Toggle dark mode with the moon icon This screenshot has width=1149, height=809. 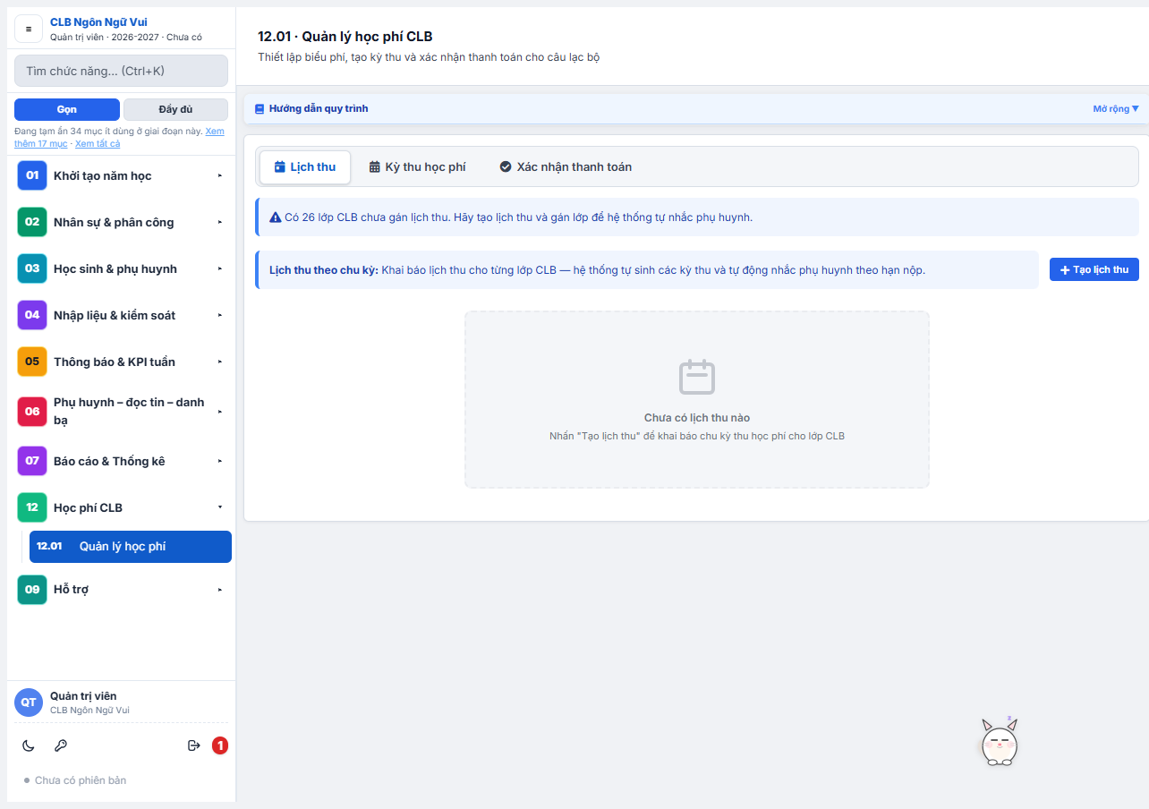(x=29, y=745)
